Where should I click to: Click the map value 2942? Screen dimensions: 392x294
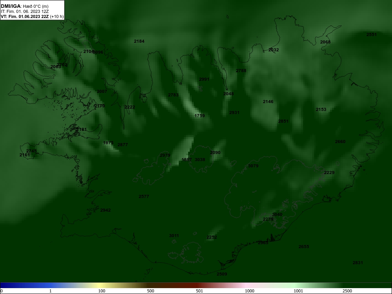click(x=105, y=210)
